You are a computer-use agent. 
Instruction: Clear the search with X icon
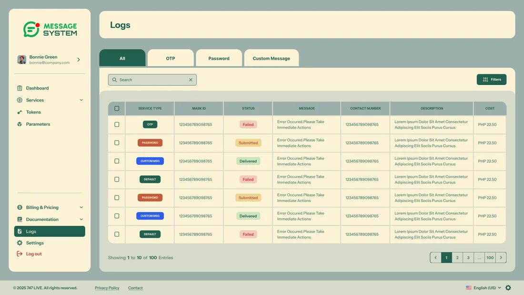point(191,80)
